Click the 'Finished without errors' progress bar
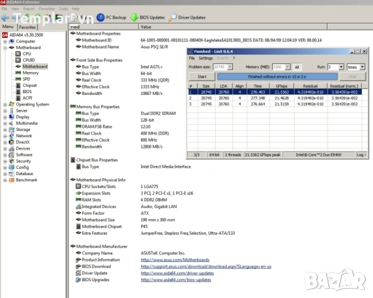This screenshot has height=298, width=373. coord(277,76)
